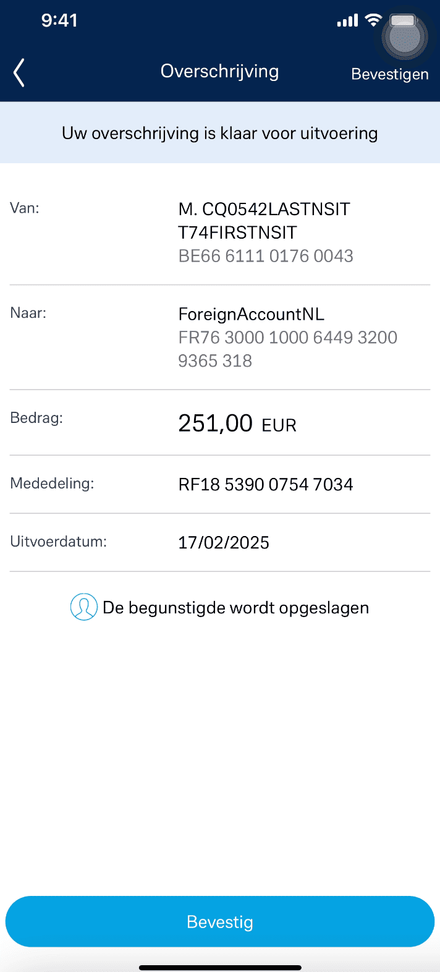This screenshot has width=440, height=972.
Task: Tap the home indicator bar
Action: tap(220, 966)
